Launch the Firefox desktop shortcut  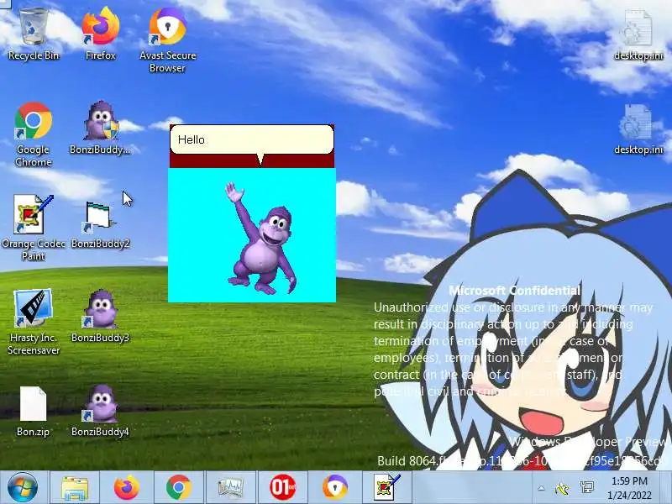tap(100, 34)
